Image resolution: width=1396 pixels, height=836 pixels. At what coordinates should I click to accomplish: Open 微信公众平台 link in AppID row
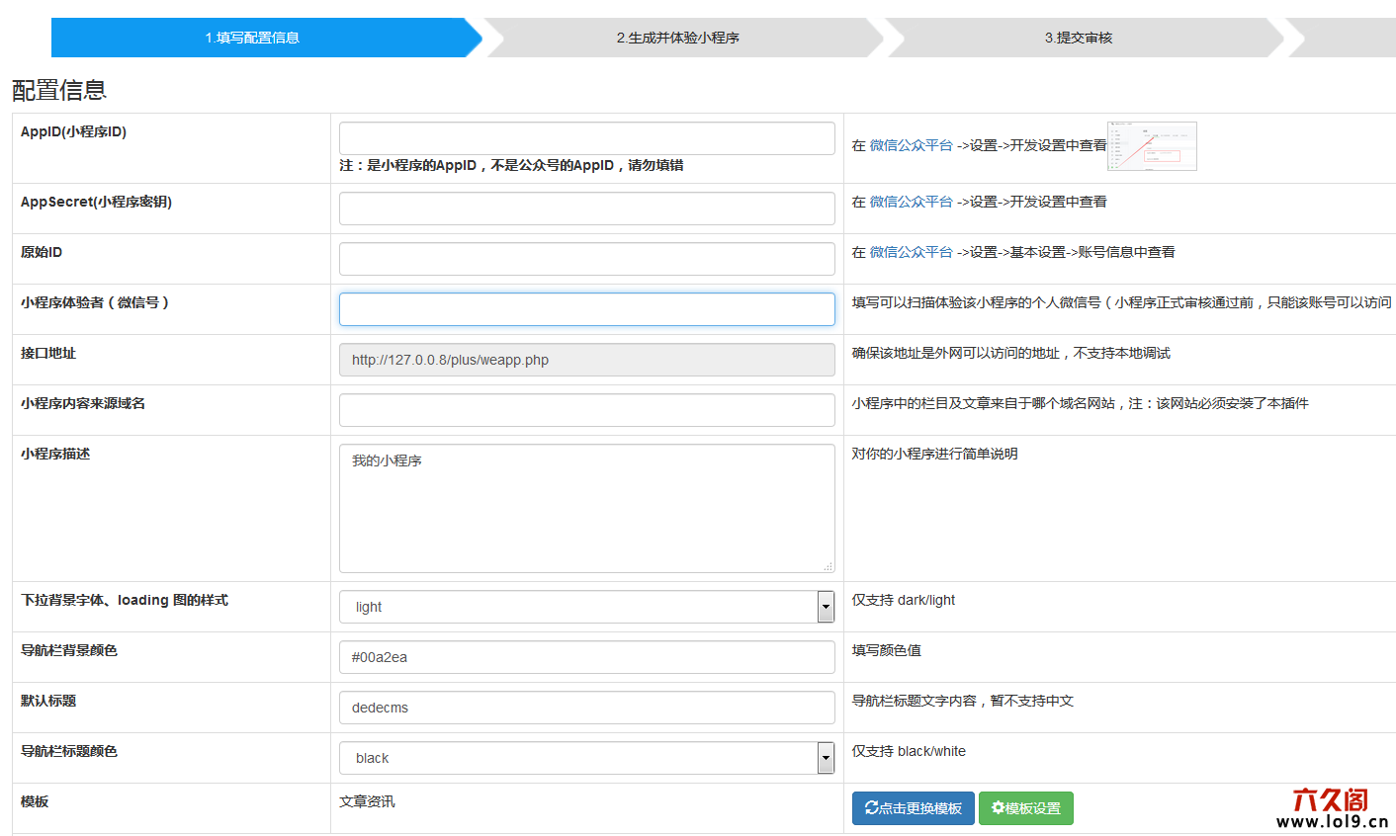911,145
